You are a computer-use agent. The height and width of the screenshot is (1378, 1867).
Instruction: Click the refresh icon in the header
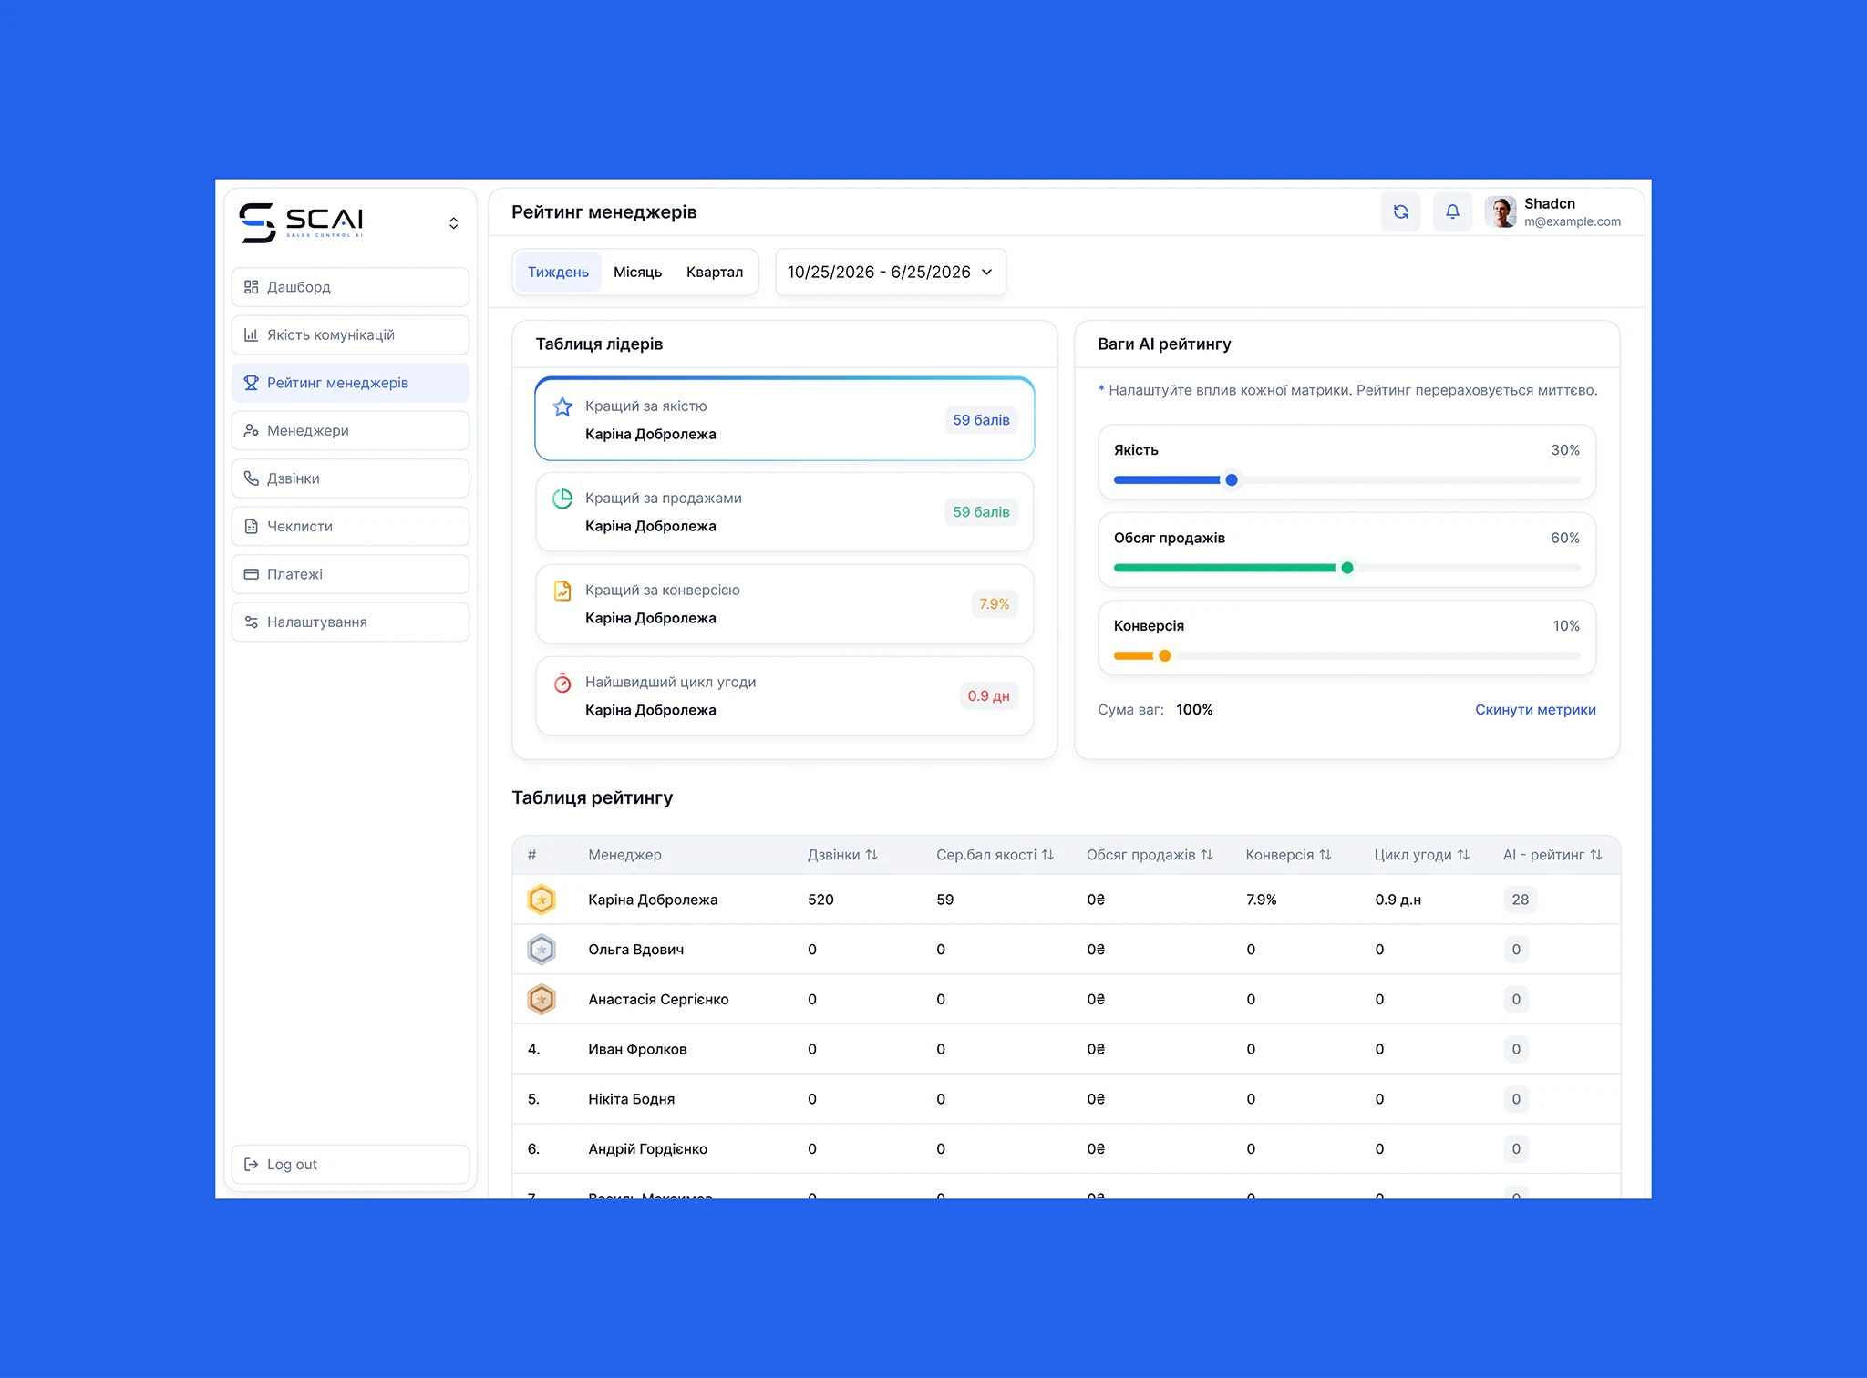point(1400,212)
